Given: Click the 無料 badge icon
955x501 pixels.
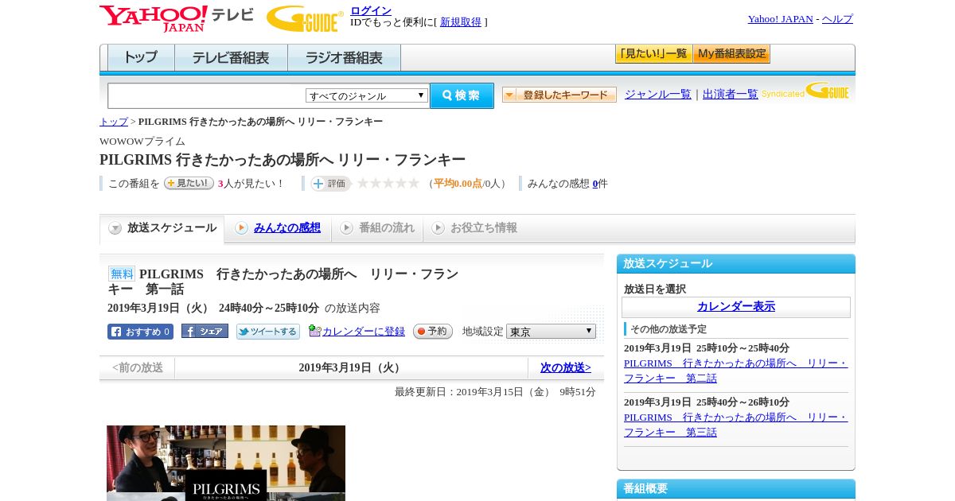Looking at the screenshot, I should tap(122, 274).
